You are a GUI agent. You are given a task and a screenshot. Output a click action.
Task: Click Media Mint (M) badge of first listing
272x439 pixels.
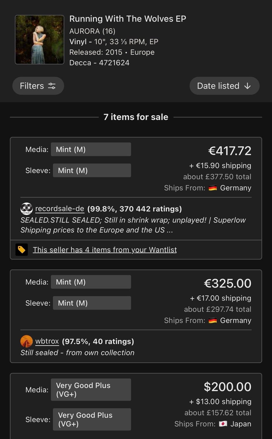coord(91,149)
